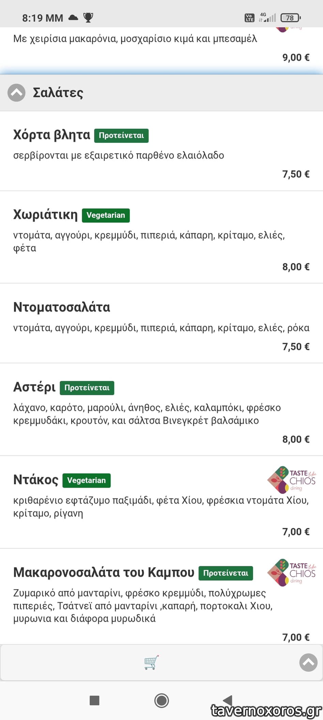Screen dimensions: 323x720
Task: Select the Χωριάτικη salad item
Action: click(46, 215)
